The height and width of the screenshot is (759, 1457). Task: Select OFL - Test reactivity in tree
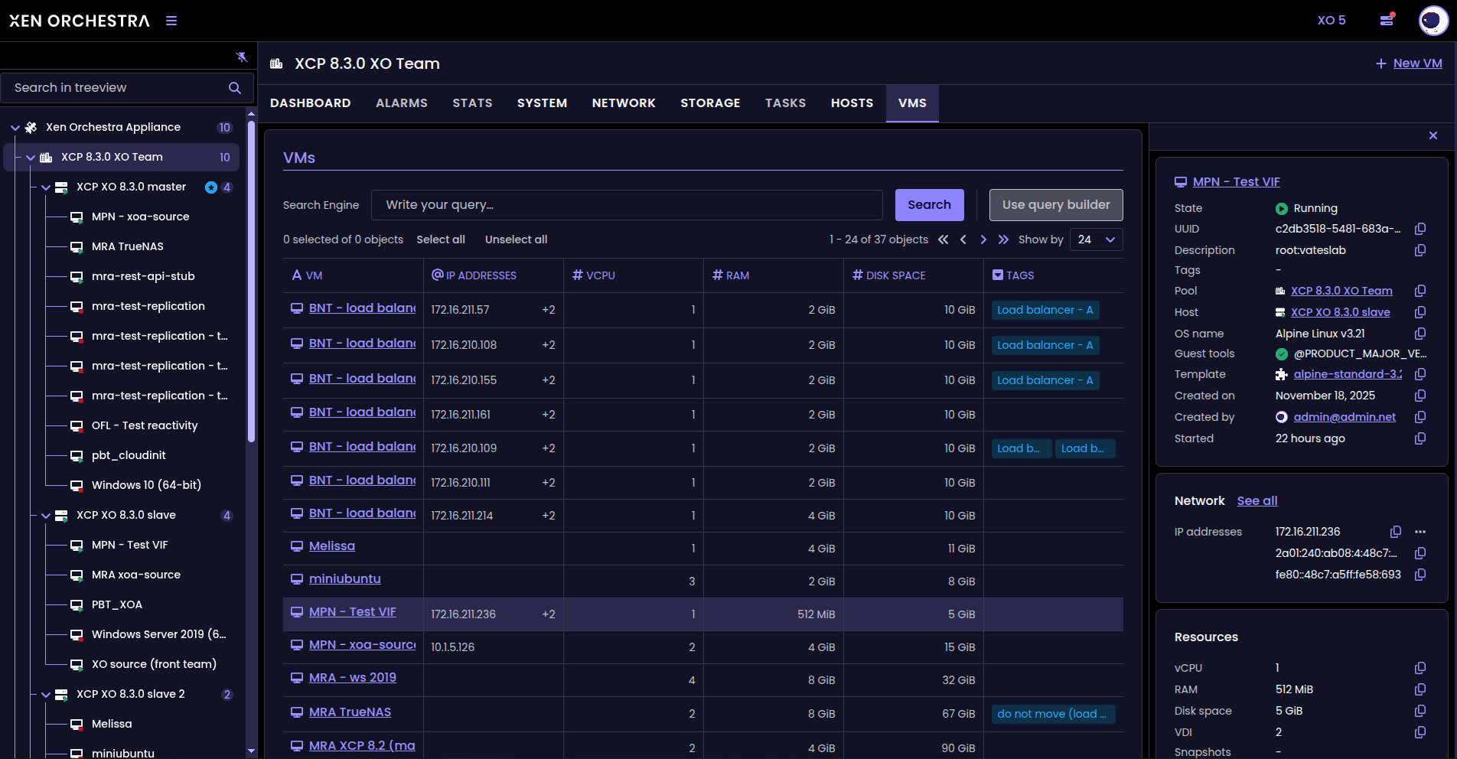(144, 425)
